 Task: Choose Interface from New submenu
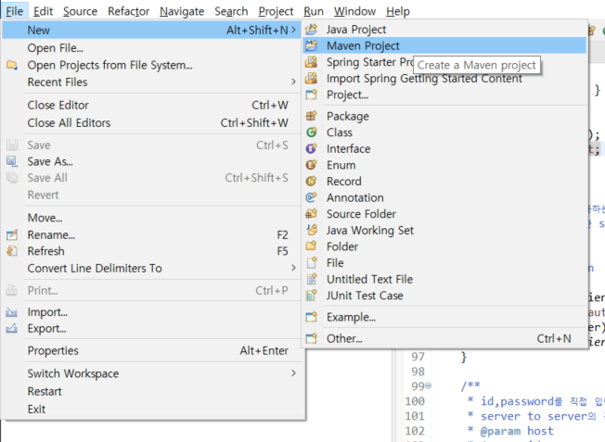[x=444, y=148]
